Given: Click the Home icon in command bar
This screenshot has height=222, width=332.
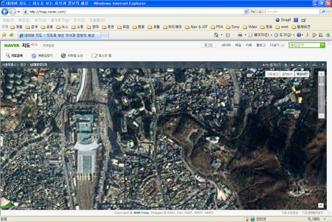Looking at the screenshot, I should click(216, 35).
